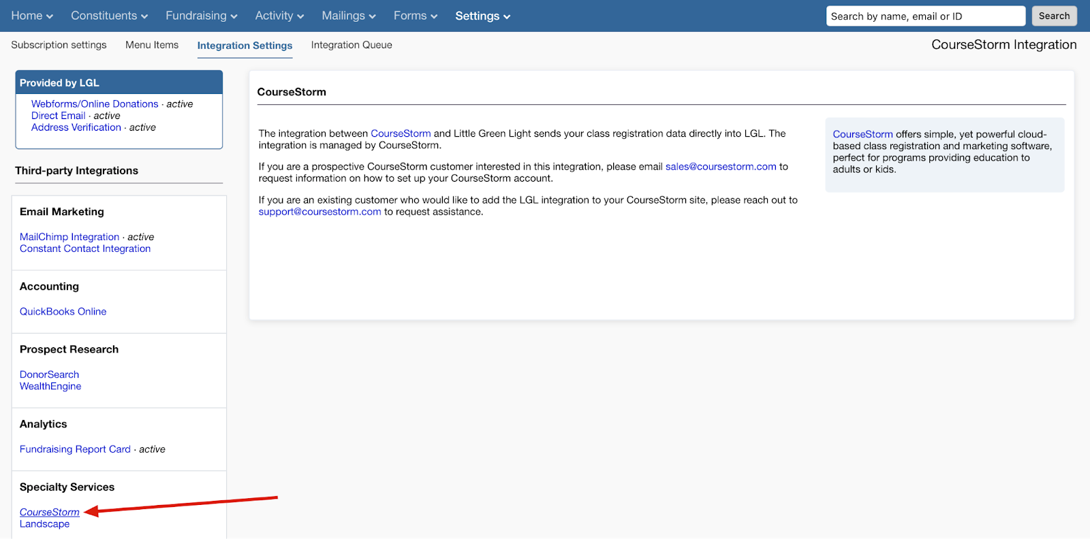Open CourseStorm link under Specialty Services

coord(50,512)
